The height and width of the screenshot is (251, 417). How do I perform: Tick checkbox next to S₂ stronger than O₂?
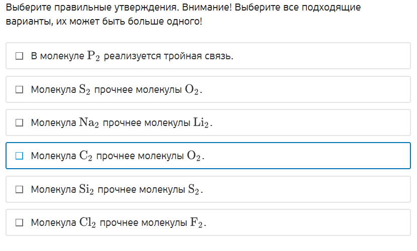[20, 90]
